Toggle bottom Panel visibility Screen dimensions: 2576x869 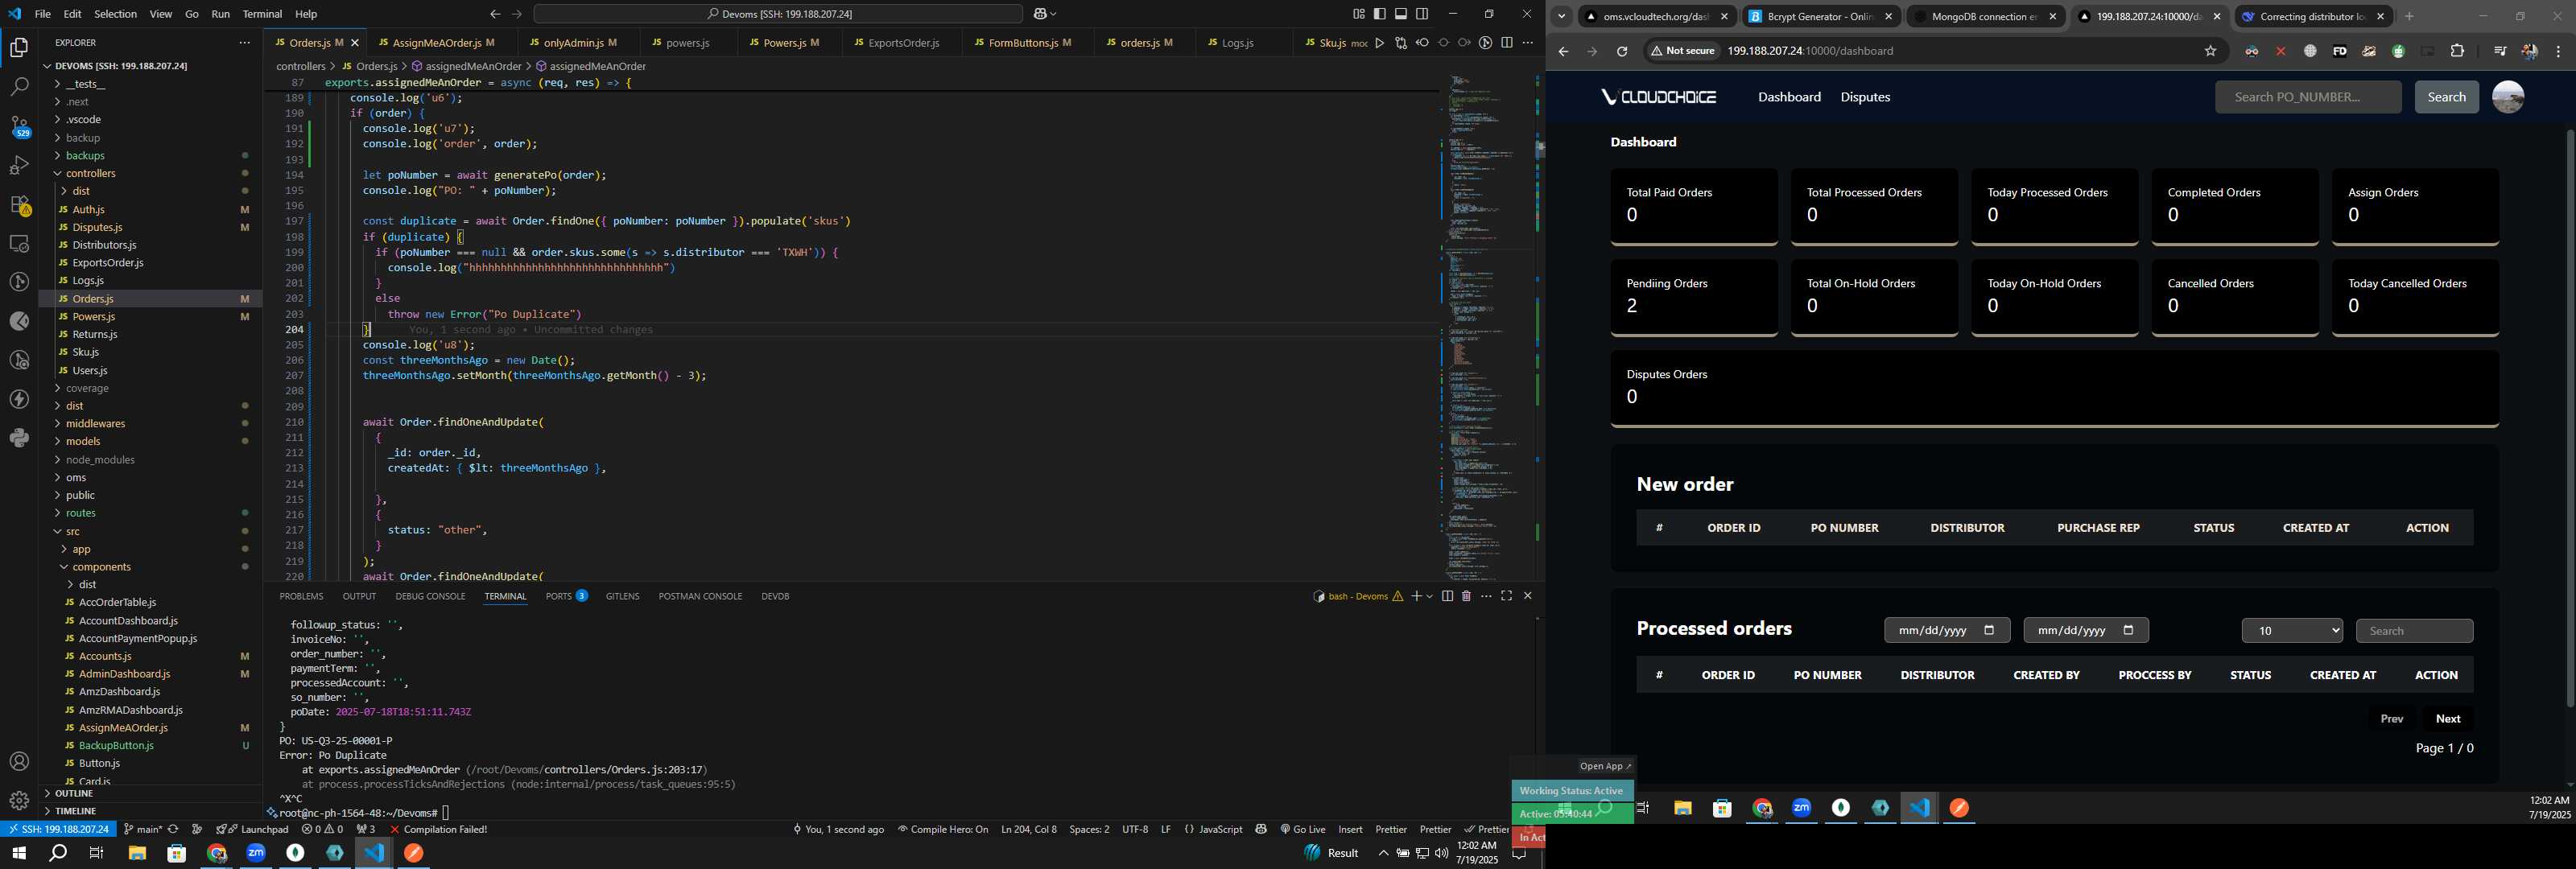[1401, 14]
